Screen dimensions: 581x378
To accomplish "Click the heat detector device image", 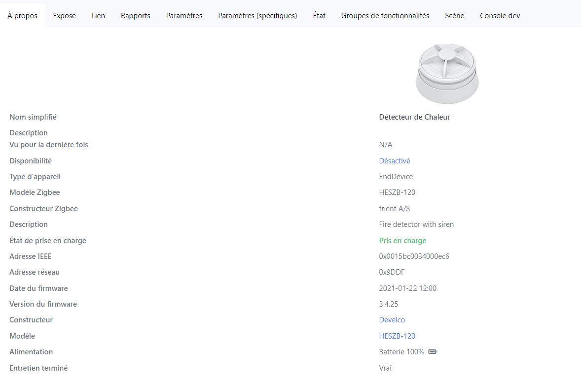I will 447,73.
